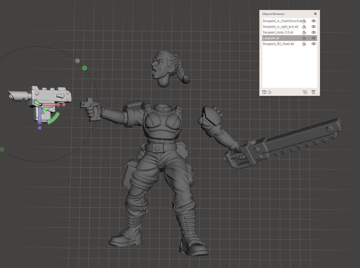Toggle the Laspistol.stl eye icon
The height and width of the screenshot is (268, 360).
coord(313,38)
